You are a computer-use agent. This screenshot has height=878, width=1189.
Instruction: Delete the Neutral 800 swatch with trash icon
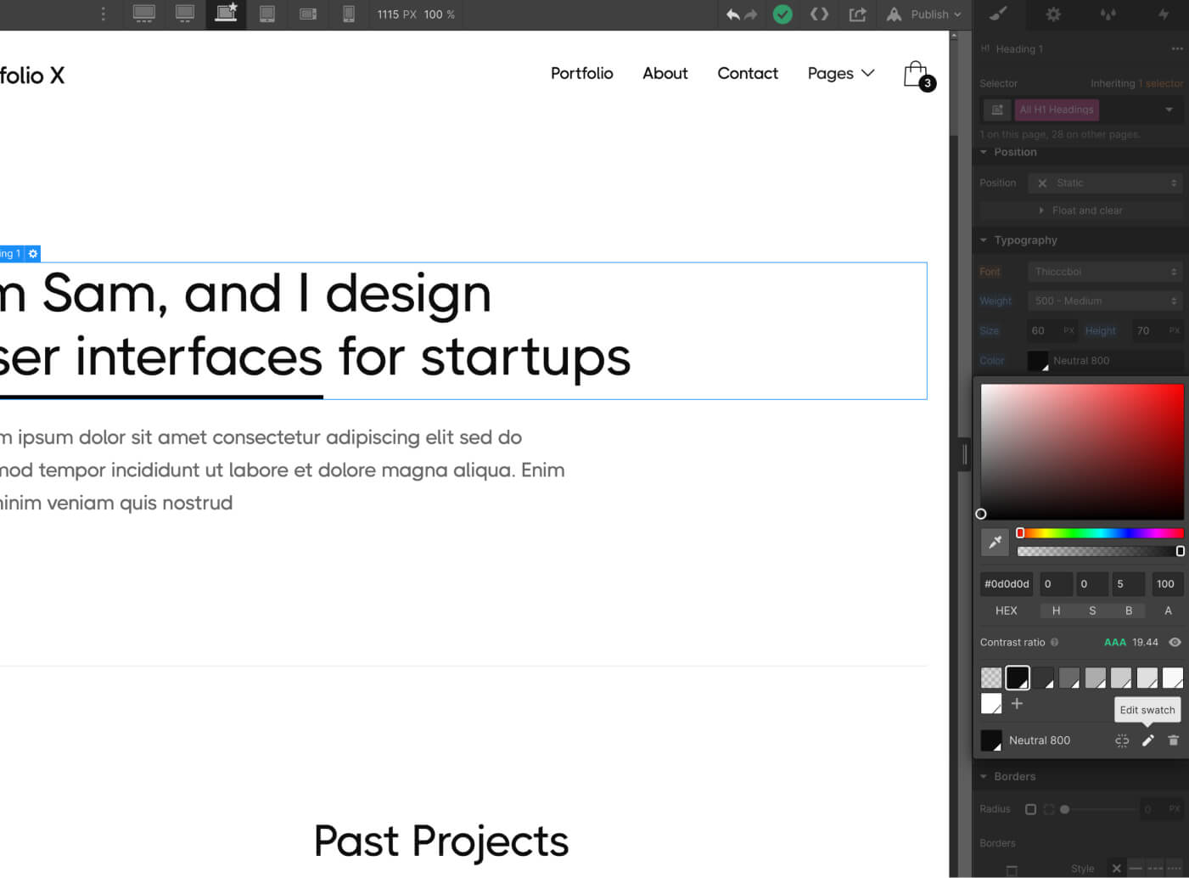(1173, 740)
